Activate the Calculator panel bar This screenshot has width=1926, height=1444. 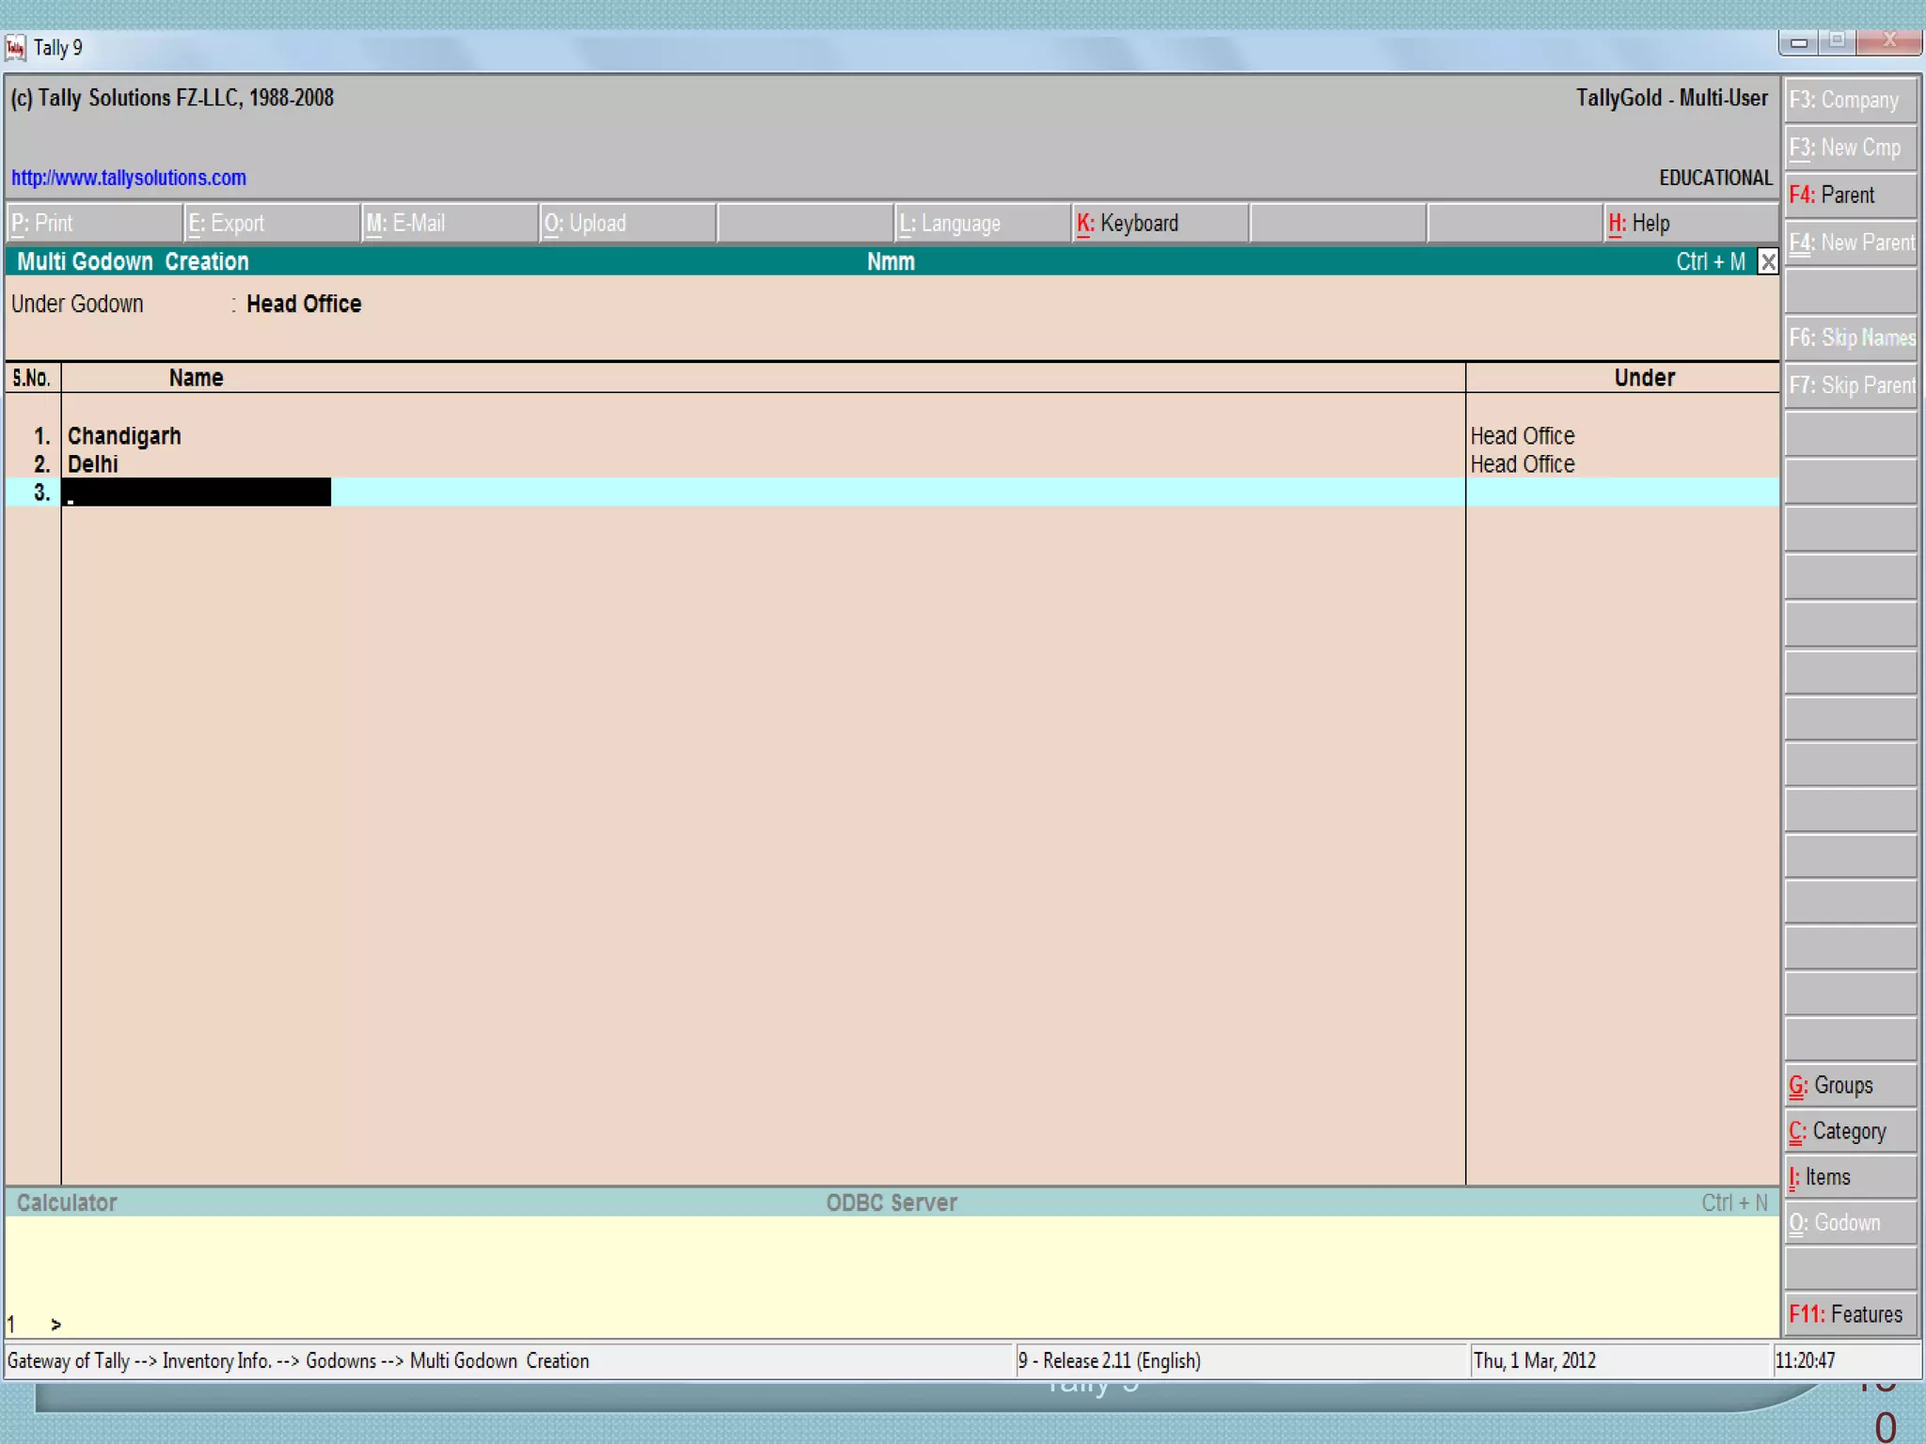[67, 1202]
